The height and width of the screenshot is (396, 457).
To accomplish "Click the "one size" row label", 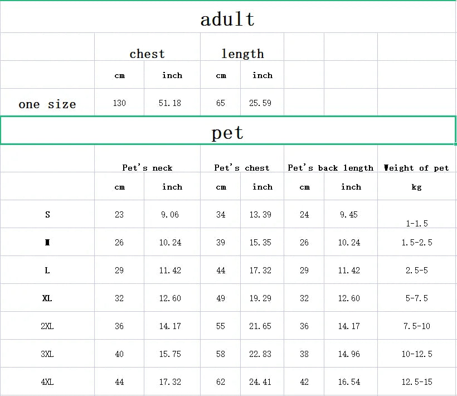I will tap(47, 104).
